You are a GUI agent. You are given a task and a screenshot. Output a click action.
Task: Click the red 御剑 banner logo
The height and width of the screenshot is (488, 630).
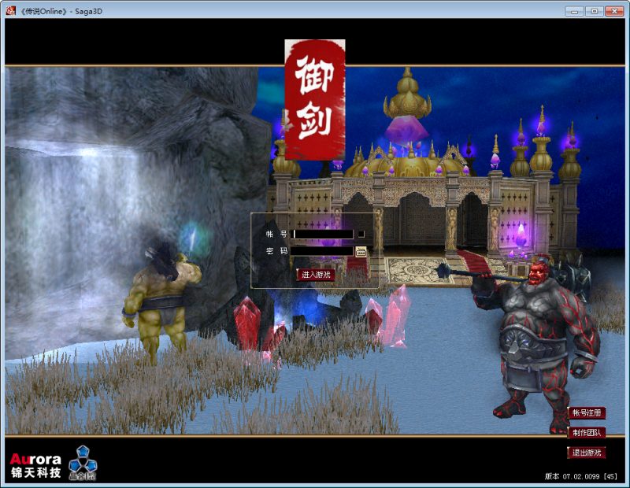pyautogui.click(x=314, y=100)
